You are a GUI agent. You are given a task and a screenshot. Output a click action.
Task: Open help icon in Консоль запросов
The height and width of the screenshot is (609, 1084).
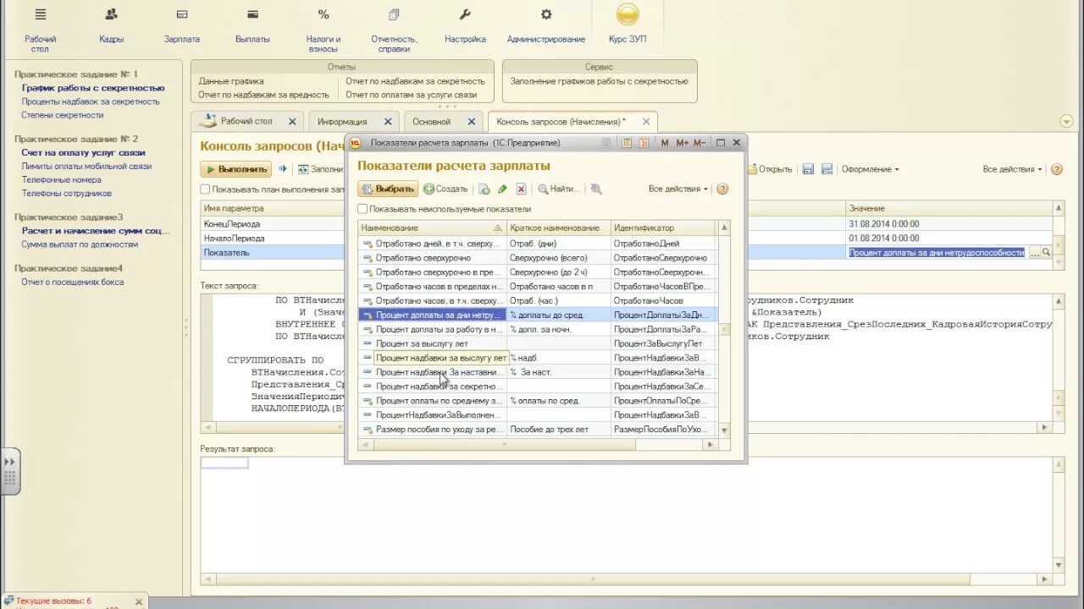[1057, 169]
